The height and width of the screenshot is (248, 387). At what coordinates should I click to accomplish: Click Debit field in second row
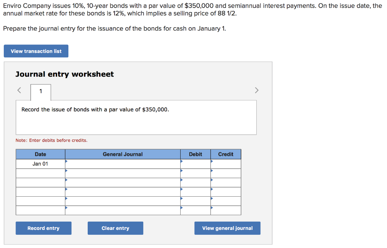(x=195, y=173)
